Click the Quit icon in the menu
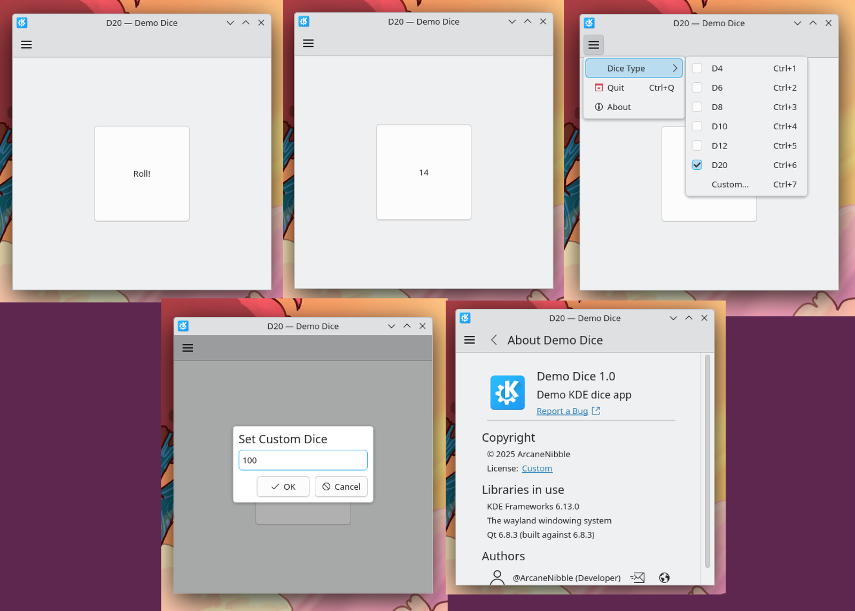Screen dimensions: 855x611 click(x=598, y=88)
